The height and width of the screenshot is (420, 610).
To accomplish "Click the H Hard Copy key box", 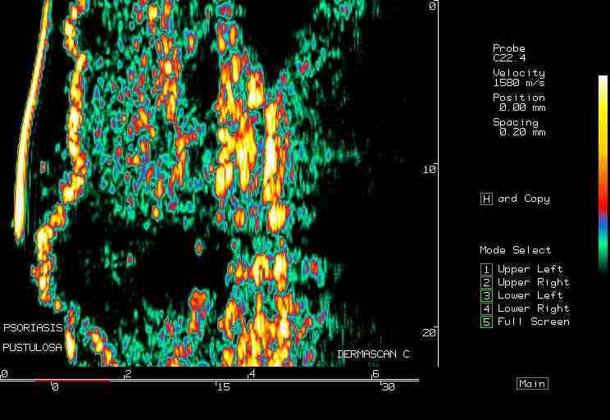I will click(486, 199).
